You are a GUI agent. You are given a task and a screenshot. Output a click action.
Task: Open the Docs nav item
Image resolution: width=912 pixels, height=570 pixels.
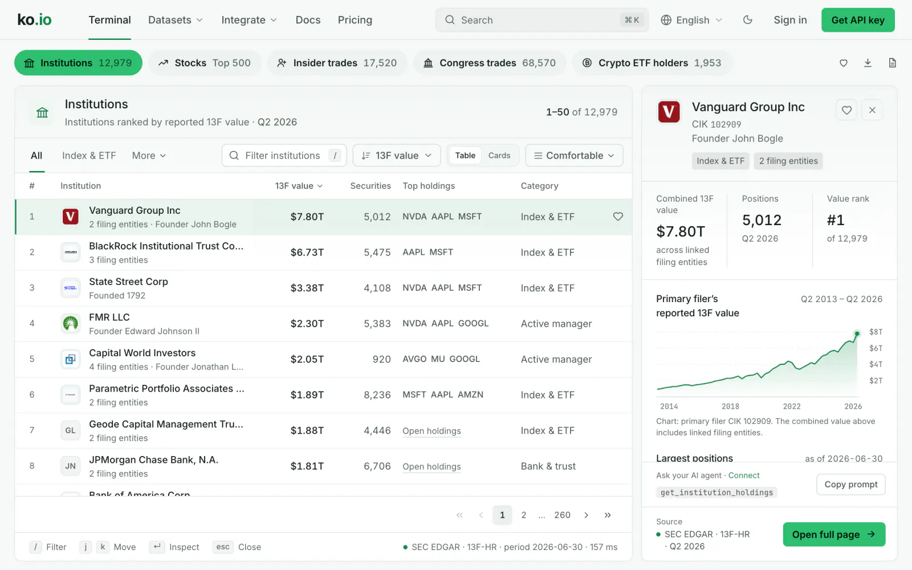(308, 20)
